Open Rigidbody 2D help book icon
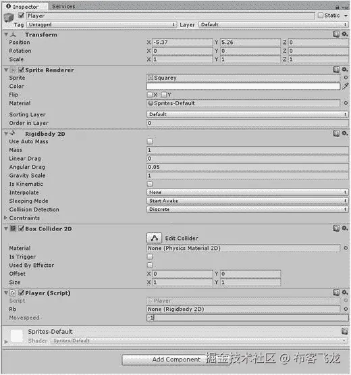Viewport: 351px width, 375px height. tap(336, 133)
